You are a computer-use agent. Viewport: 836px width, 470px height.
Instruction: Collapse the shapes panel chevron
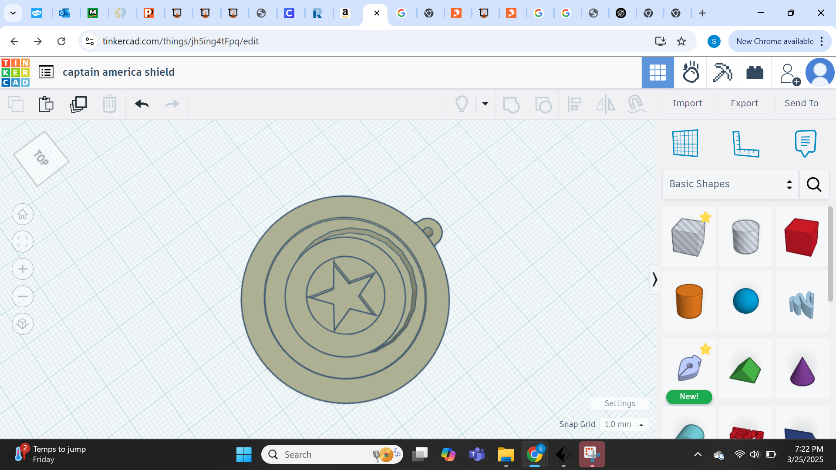[654, 279]
